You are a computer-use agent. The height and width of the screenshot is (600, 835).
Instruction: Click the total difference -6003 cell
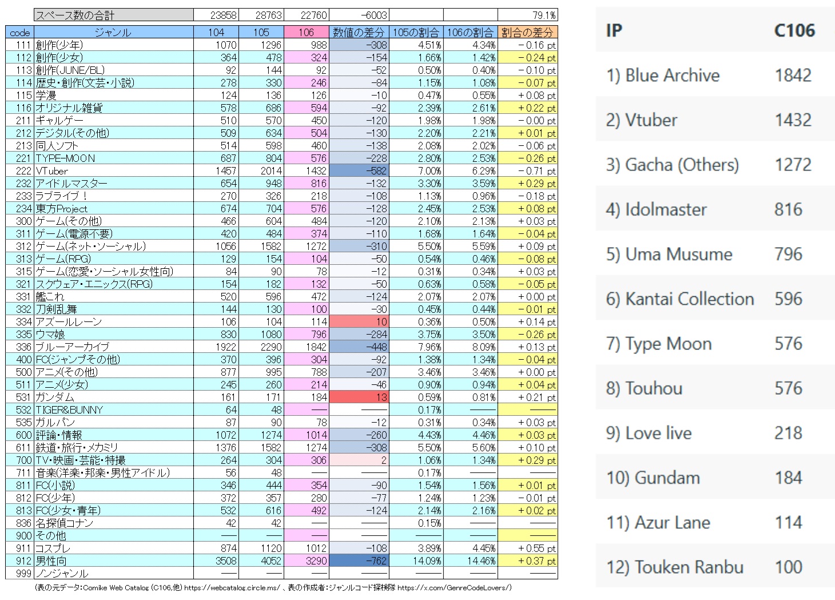pyautogui.click(x=359, y=15)
